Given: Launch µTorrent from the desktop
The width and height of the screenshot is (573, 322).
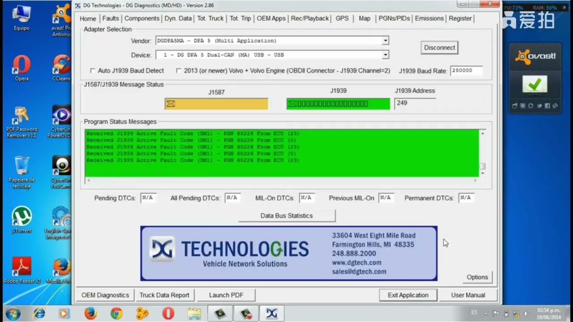Looking at the screenshot, I should click(x=21, y=220).
